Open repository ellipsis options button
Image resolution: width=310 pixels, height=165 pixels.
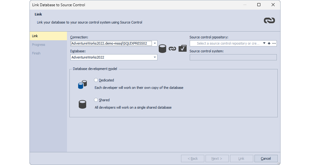coord(274,43)
